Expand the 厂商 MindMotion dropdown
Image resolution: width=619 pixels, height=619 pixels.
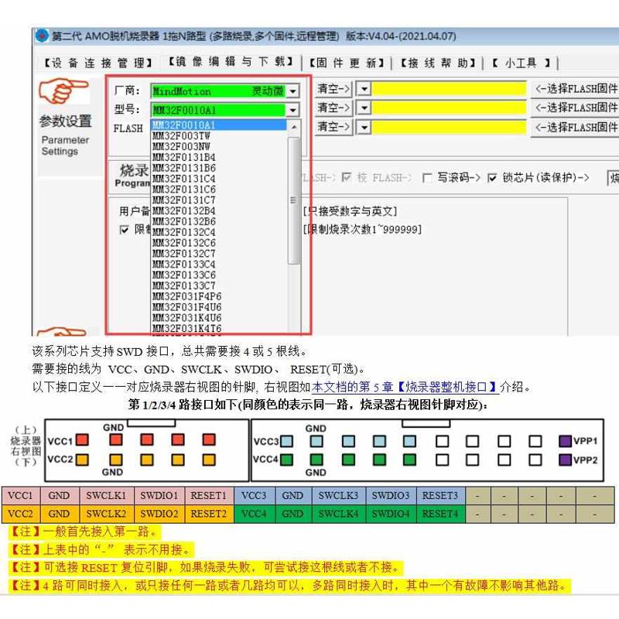point(292,91)
